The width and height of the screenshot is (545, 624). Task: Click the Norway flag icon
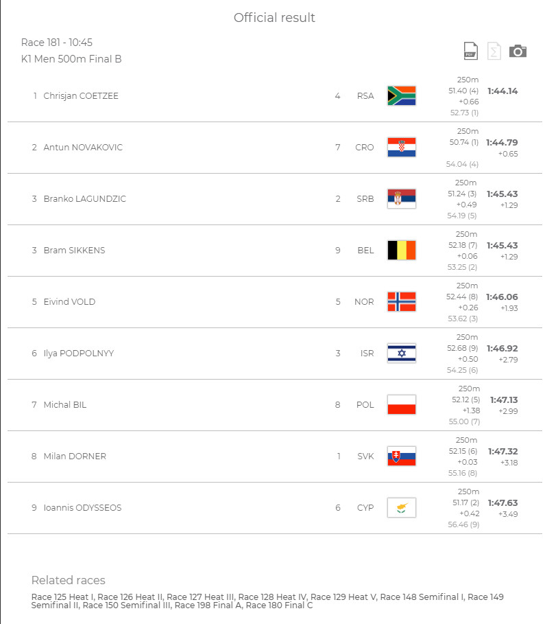tap(402, 301)
